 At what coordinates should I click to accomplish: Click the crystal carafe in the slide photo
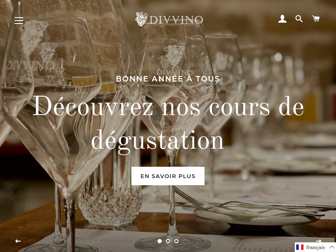(110, 193)
